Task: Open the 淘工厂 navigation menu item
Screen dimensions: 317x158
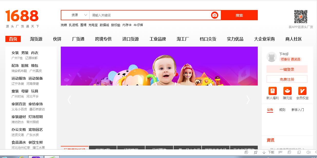Action: (182, 39)
